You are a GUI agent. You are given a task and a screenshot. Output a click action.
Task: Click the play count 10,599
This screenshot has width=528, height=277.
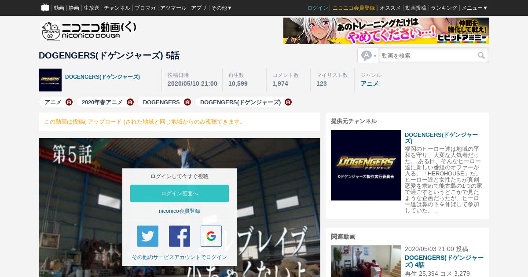[x=238, y=84]
